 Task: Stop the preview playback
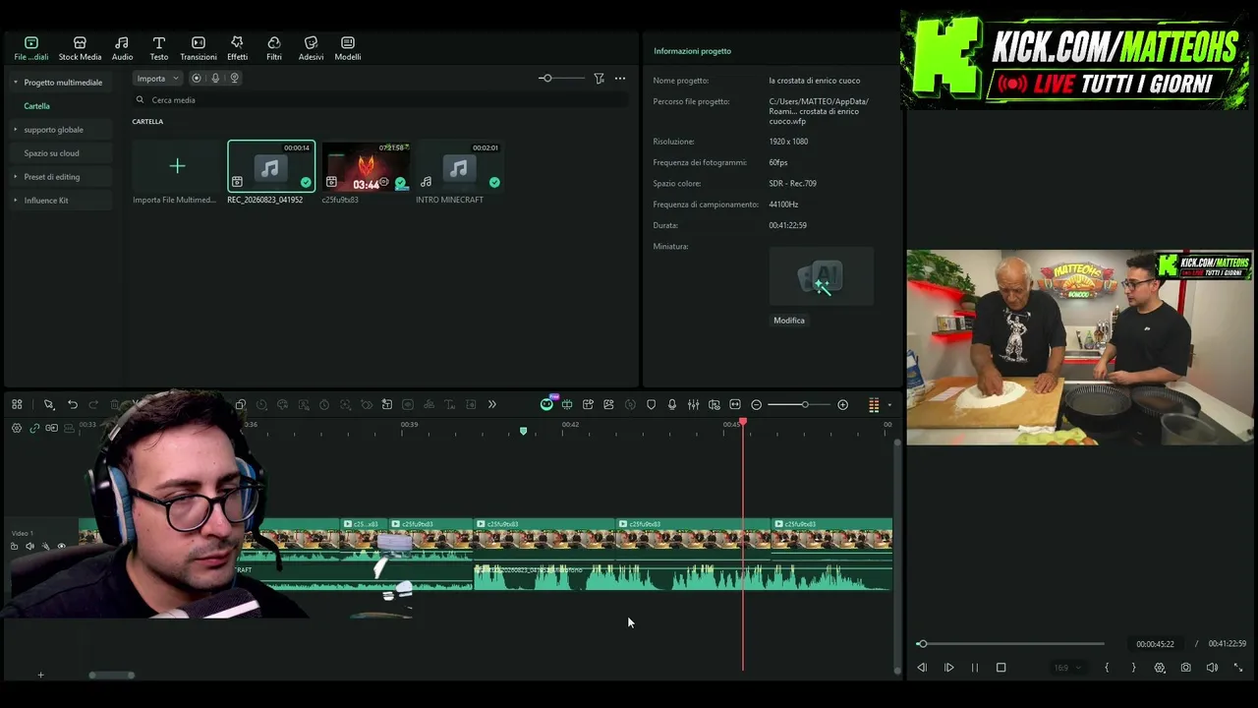(1001, 668)
